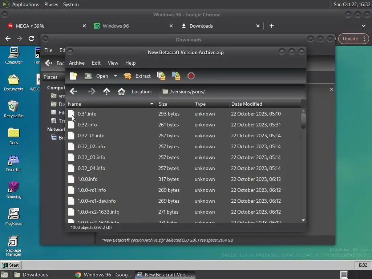Open Computer desktop icon
Image resolution: width=372 pixels, height=279 pixels.
[x=13, y=56]
